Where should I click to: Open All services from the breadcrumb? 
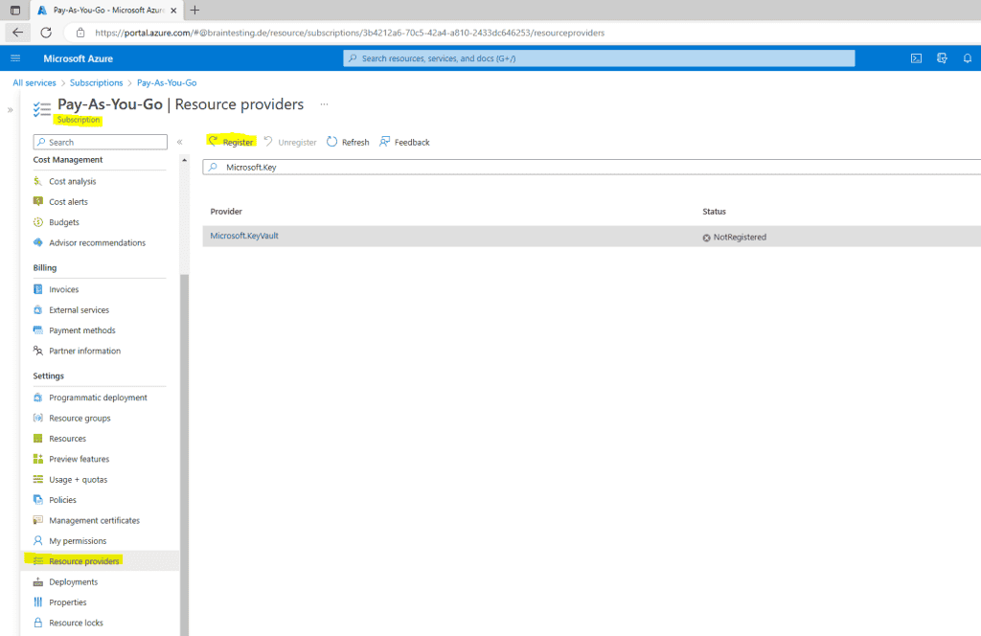tap(34, 82)
